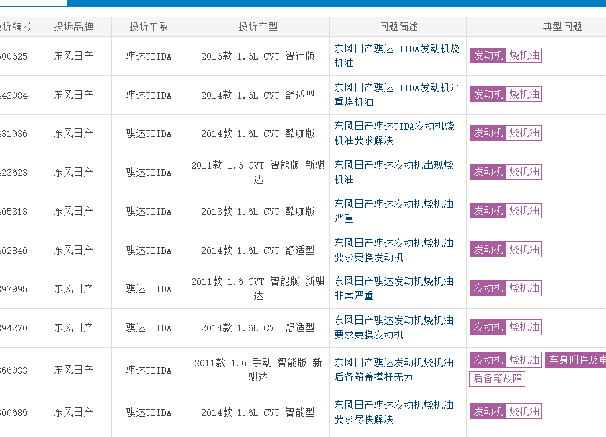Click 发动机 tag in the 97995 row
The image size is (606, 437).
coord(488,288)
